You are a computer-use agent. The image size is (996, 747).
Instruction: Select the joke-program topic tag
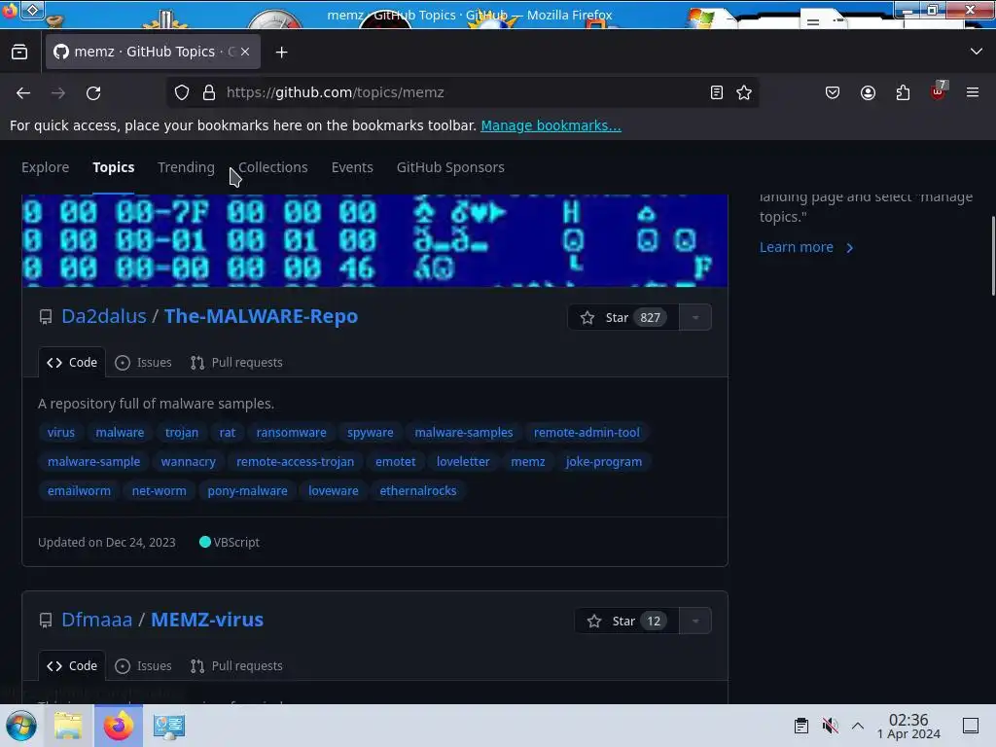point(604,462)
